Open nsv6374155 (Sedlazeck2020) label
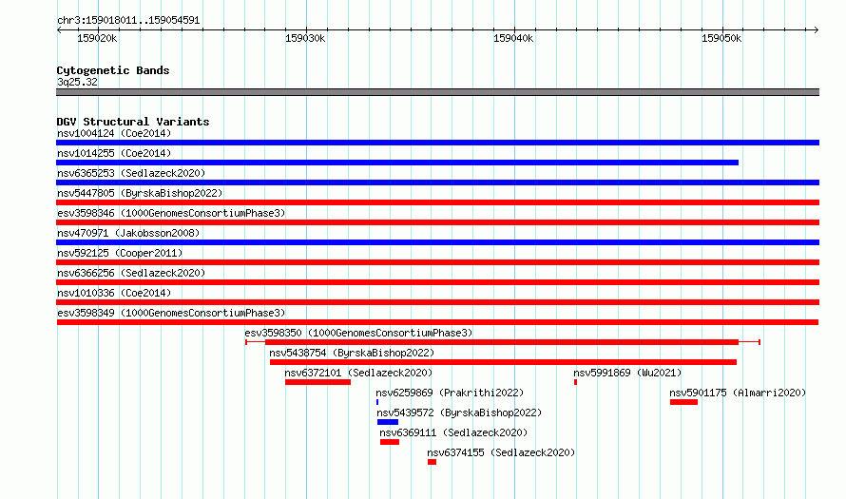 point(501,452)
